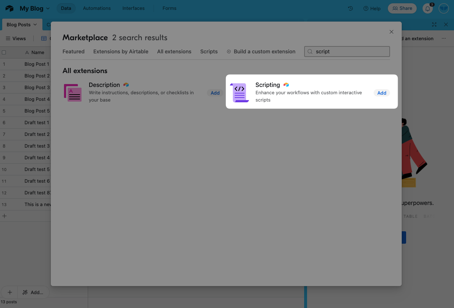Click the search magnifier icon
This screenshot has width=454, height=308.
310,52
